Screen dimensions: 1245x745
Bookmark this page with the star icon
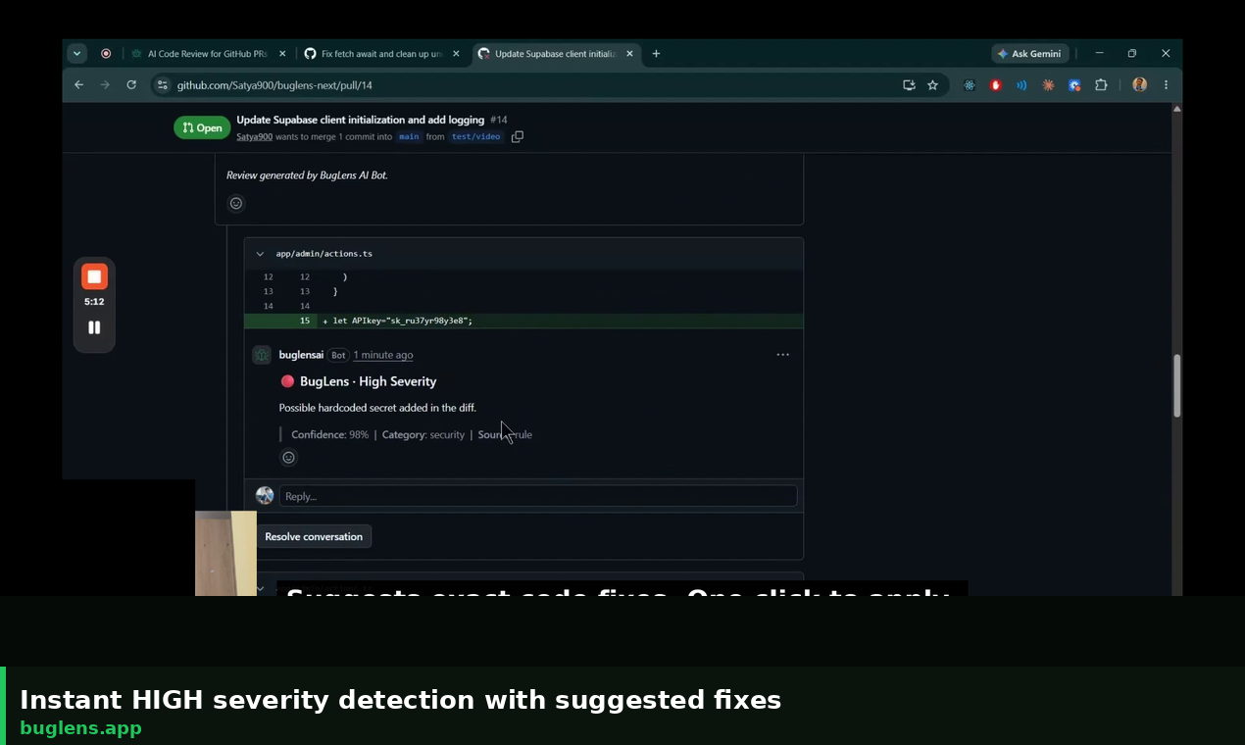coord(932,85)
